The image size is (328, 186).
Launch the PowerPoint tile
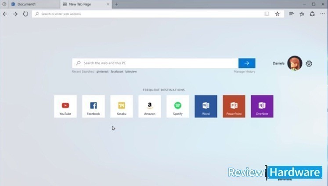(x=234, y=106)
